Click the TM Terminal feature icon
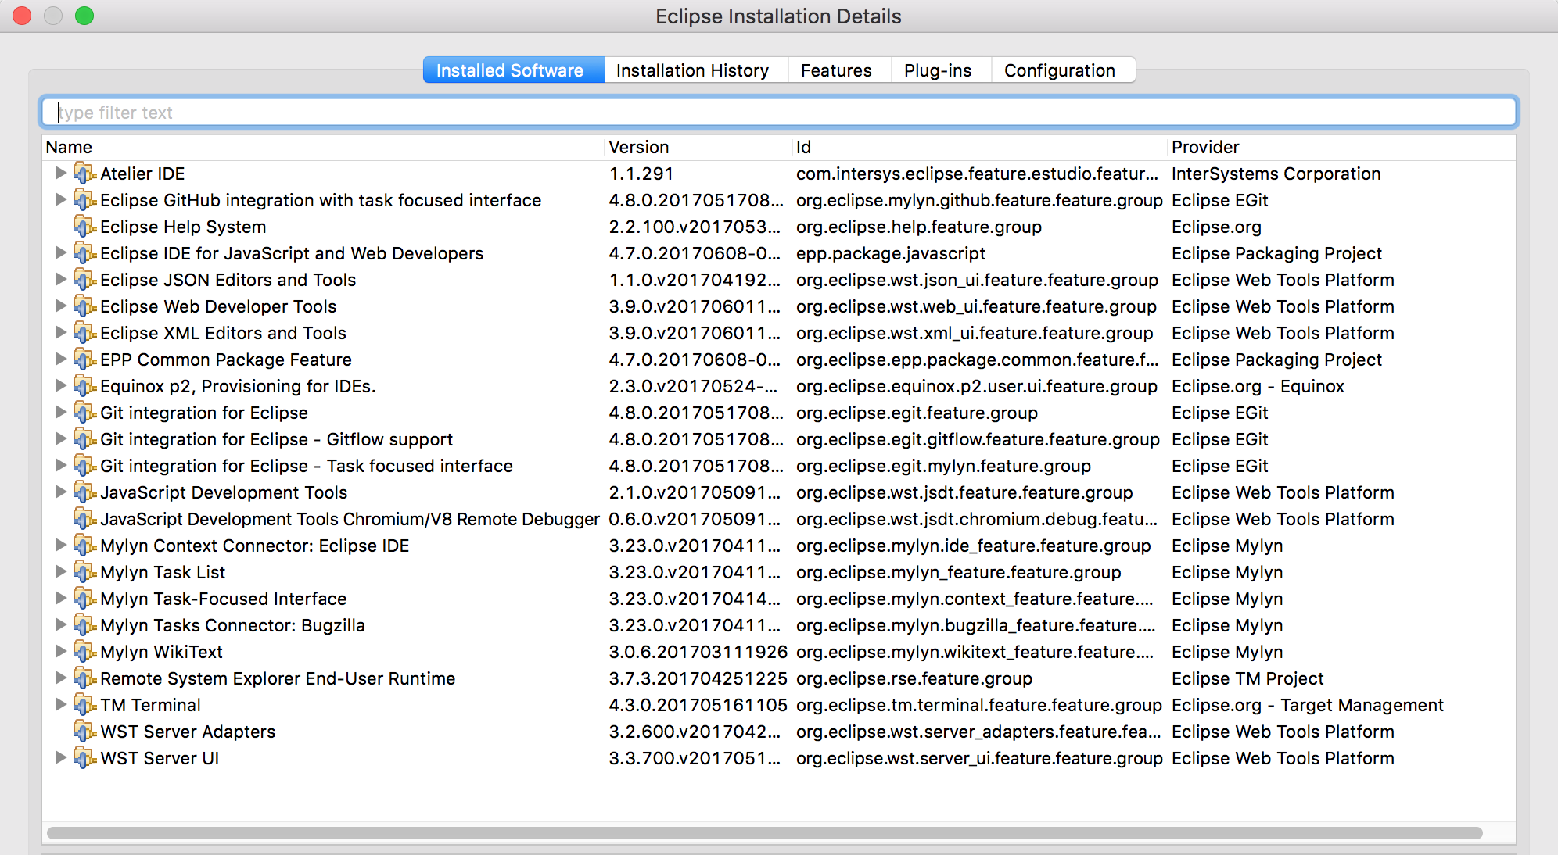 click(84, 705)
